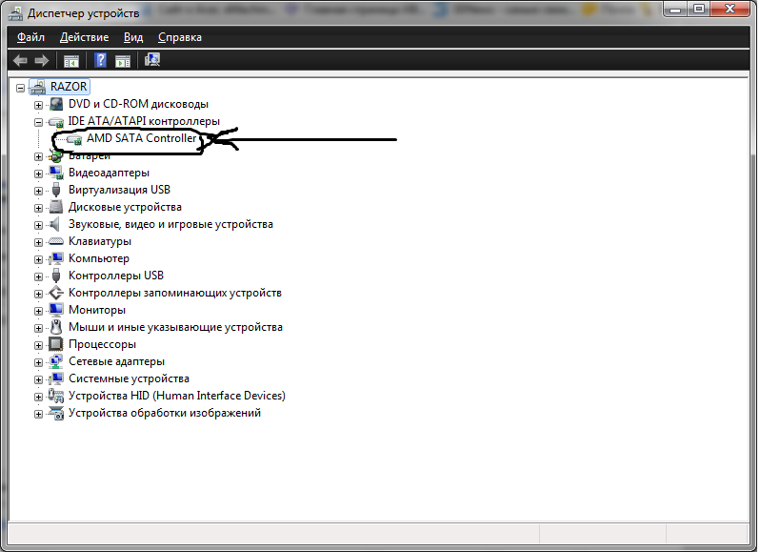Select DVD и CD-ROM дисководы label
This screenshot has height=552, width=780.
138,104
